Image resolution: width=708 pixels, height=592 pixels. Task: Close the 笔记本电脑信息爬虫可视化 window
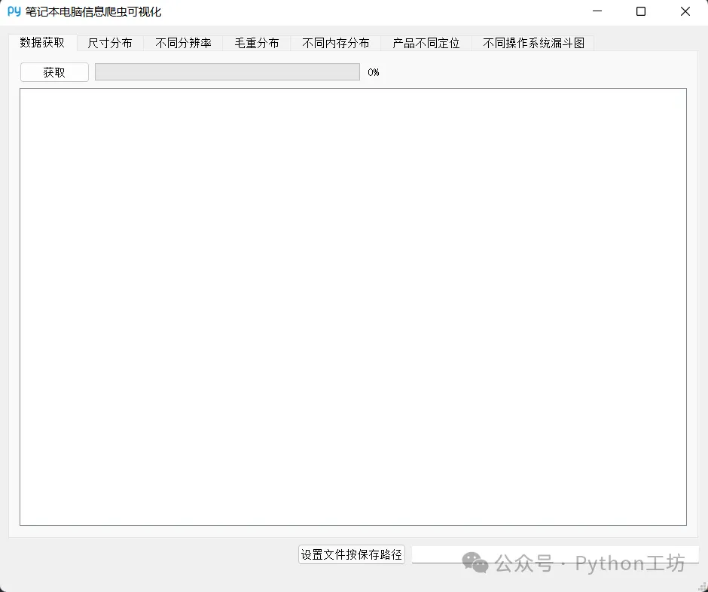point(685,12)
